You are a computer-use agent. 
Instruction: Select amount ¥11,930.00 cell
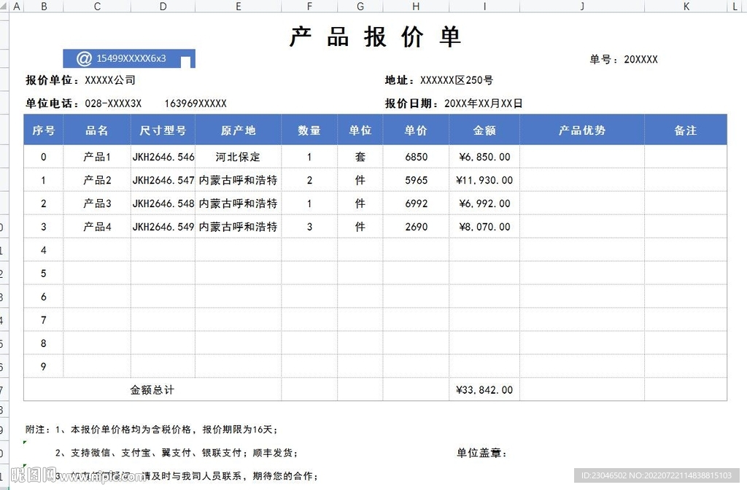click(484, 180)
